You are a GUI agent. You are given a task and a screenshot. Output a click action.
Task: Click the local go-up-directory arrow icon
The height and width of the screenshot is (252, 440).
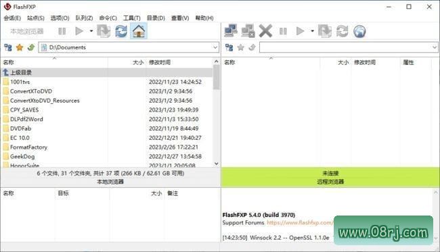31,47
